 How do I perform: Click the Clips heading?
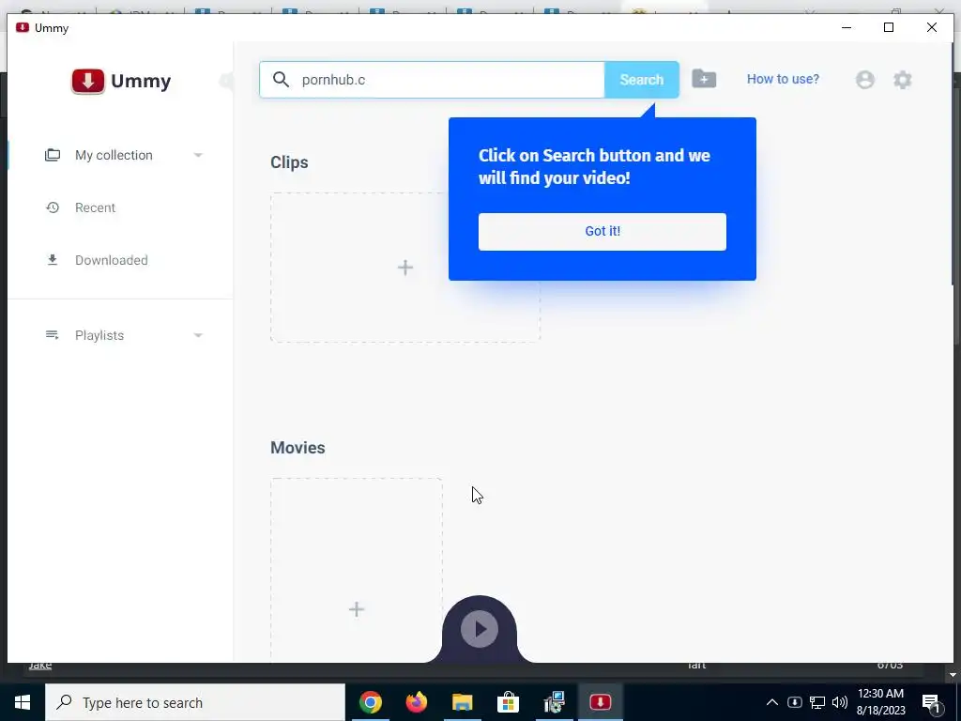click(289, 162)
